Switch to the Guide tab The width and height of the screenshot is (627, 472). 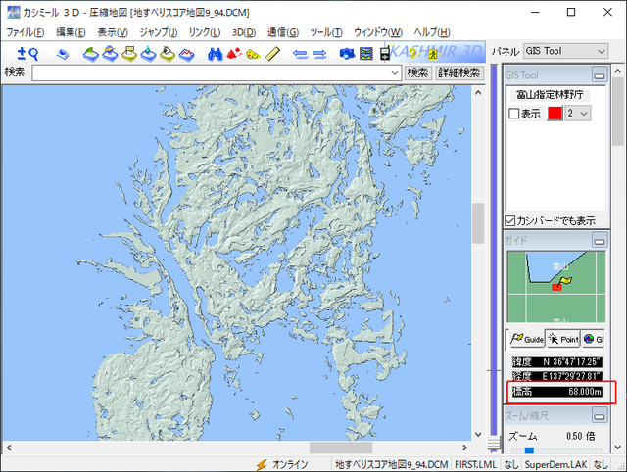click(527, 340)
